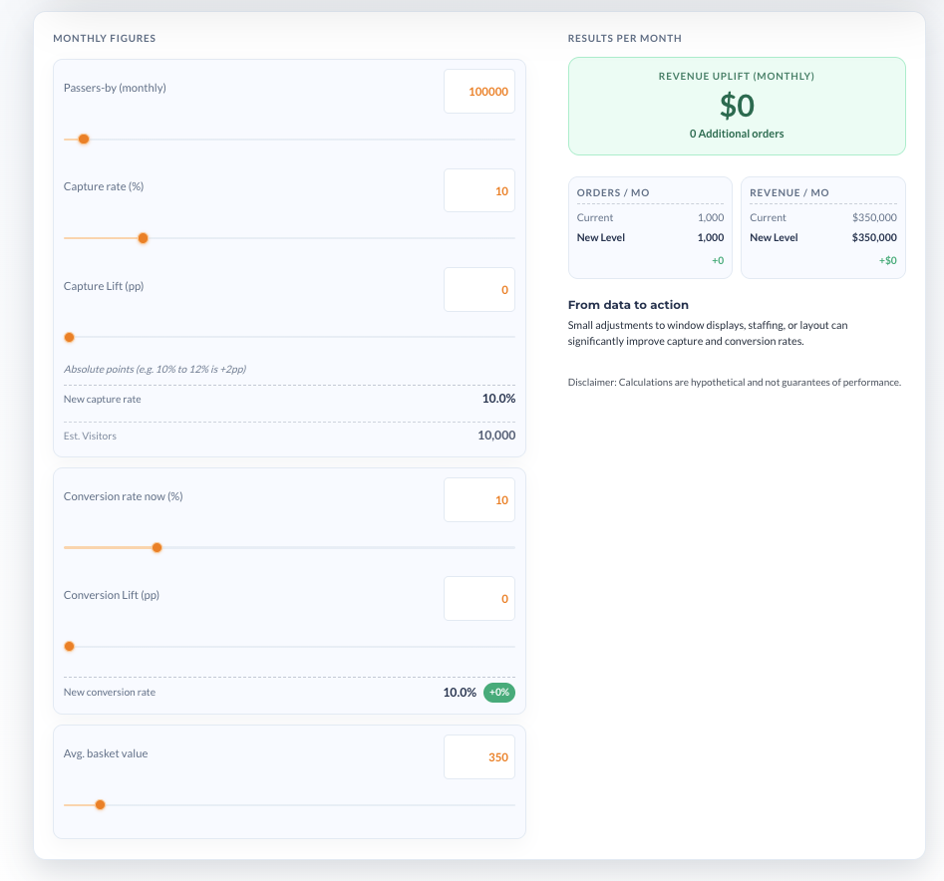Click the Conversion Lift slider handle
This screenshot has width=944, height=881.
pos(69,646)
